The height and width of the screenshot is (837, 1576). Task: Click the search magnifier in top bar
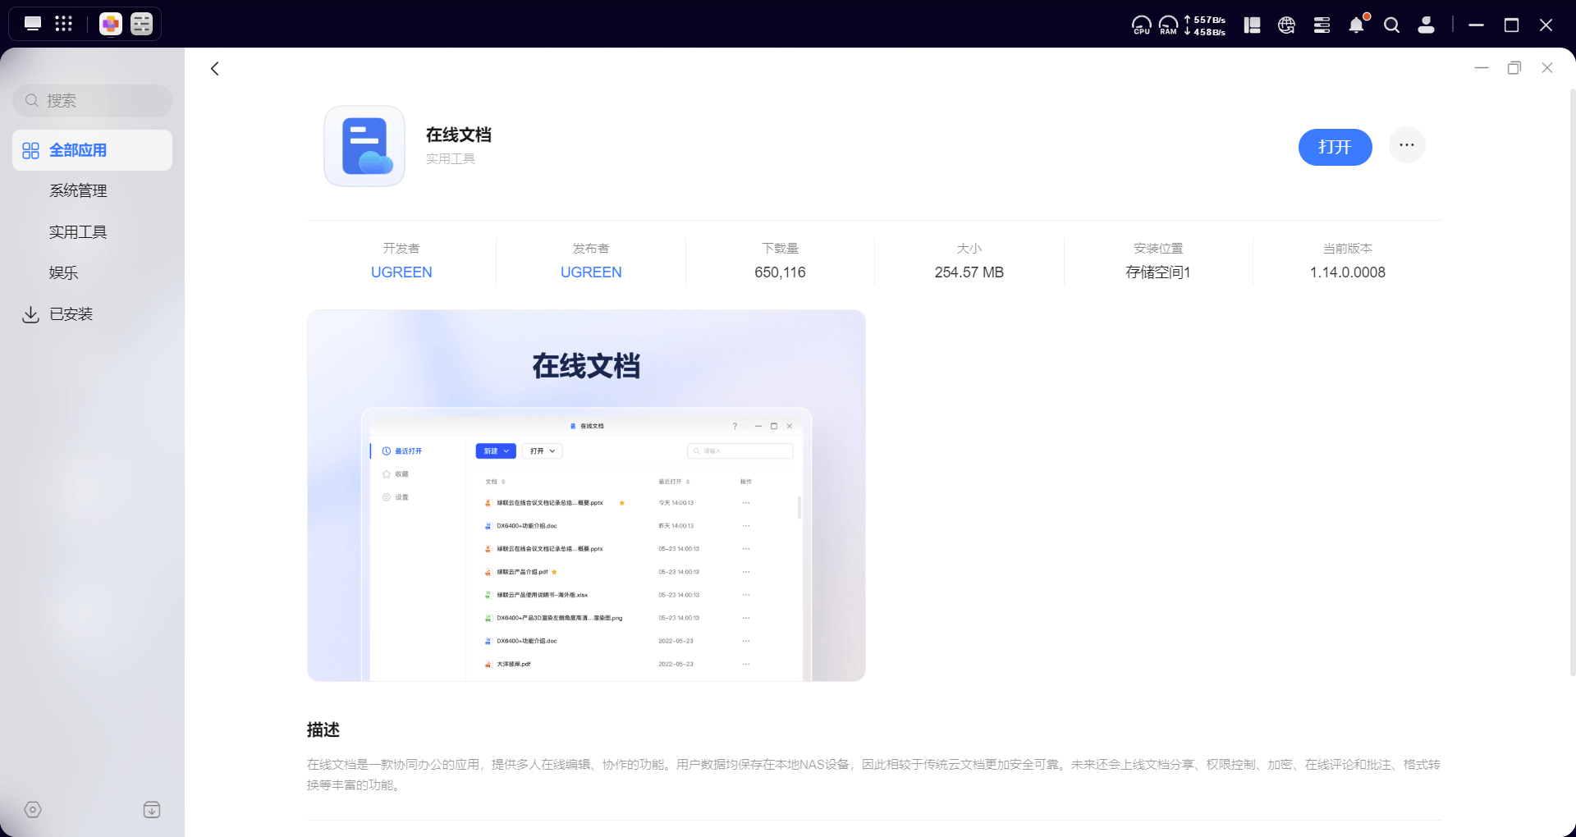(x=1391, y=25)
